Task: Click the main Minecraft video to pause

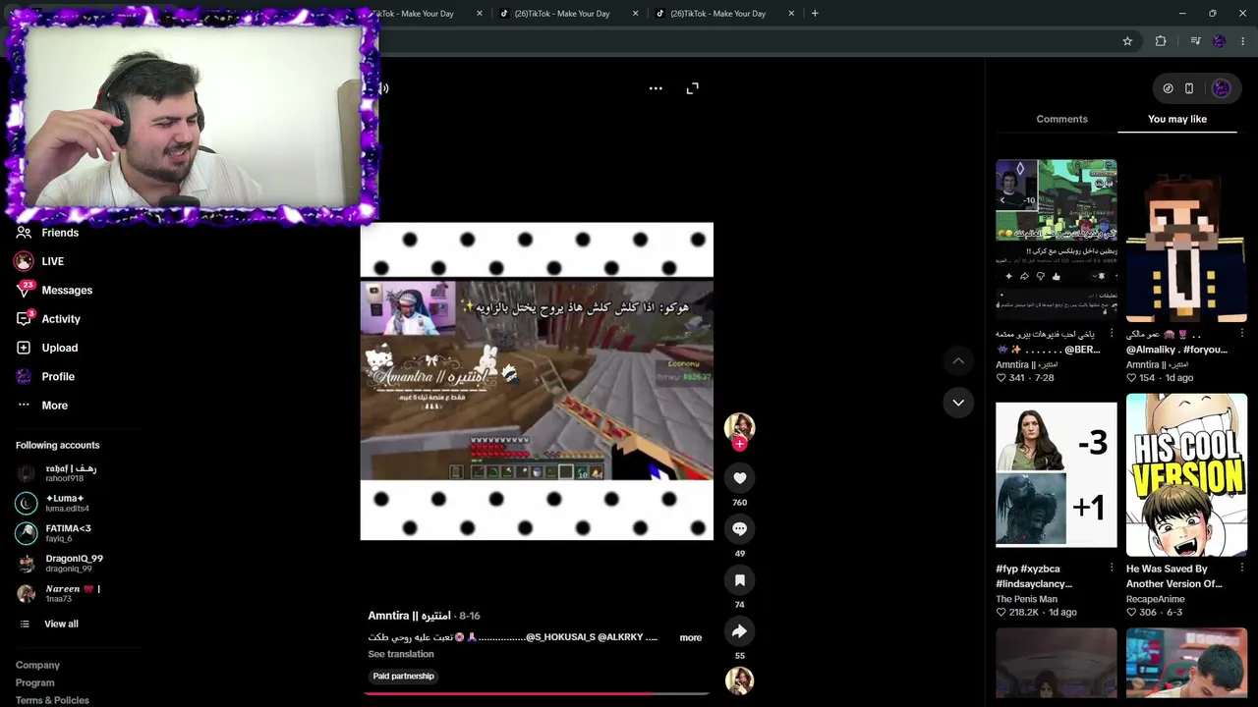Action: point(537,381)
